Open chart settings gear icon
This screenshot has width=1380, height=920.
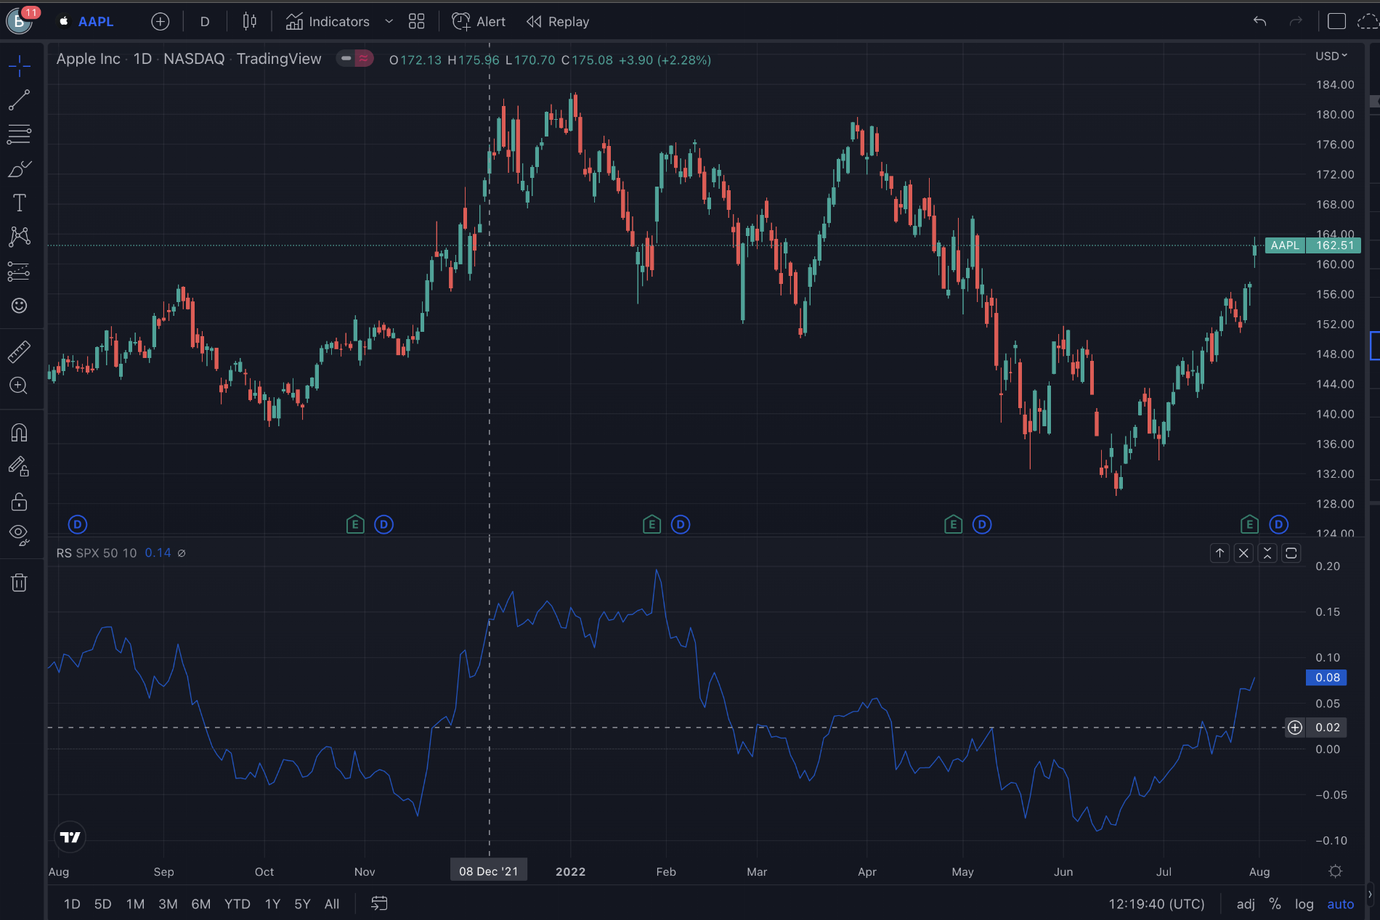point(1335,871)
